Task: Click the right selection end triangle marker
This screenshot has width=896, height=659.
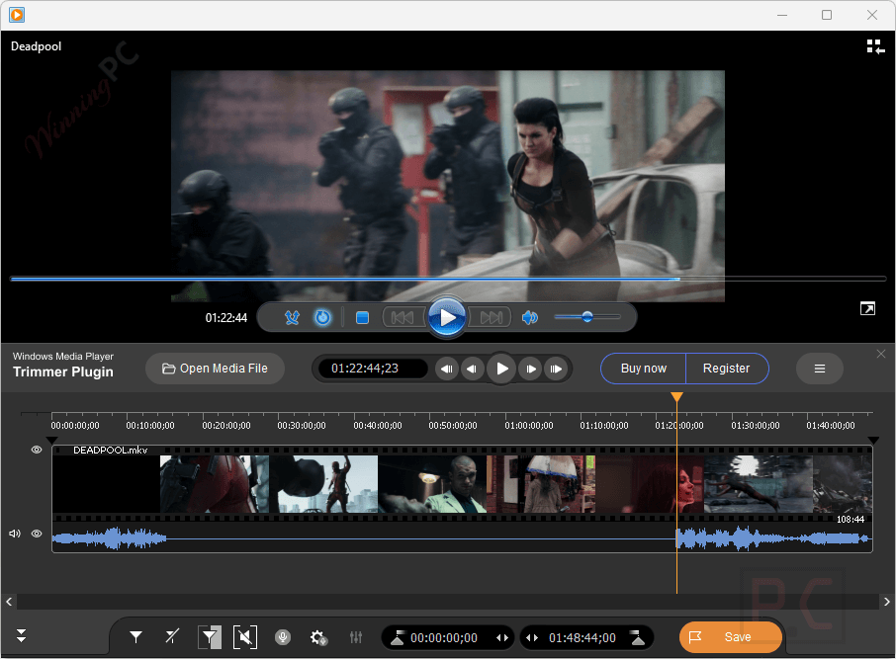Action: pyautogui.click(x=873, y=441)
